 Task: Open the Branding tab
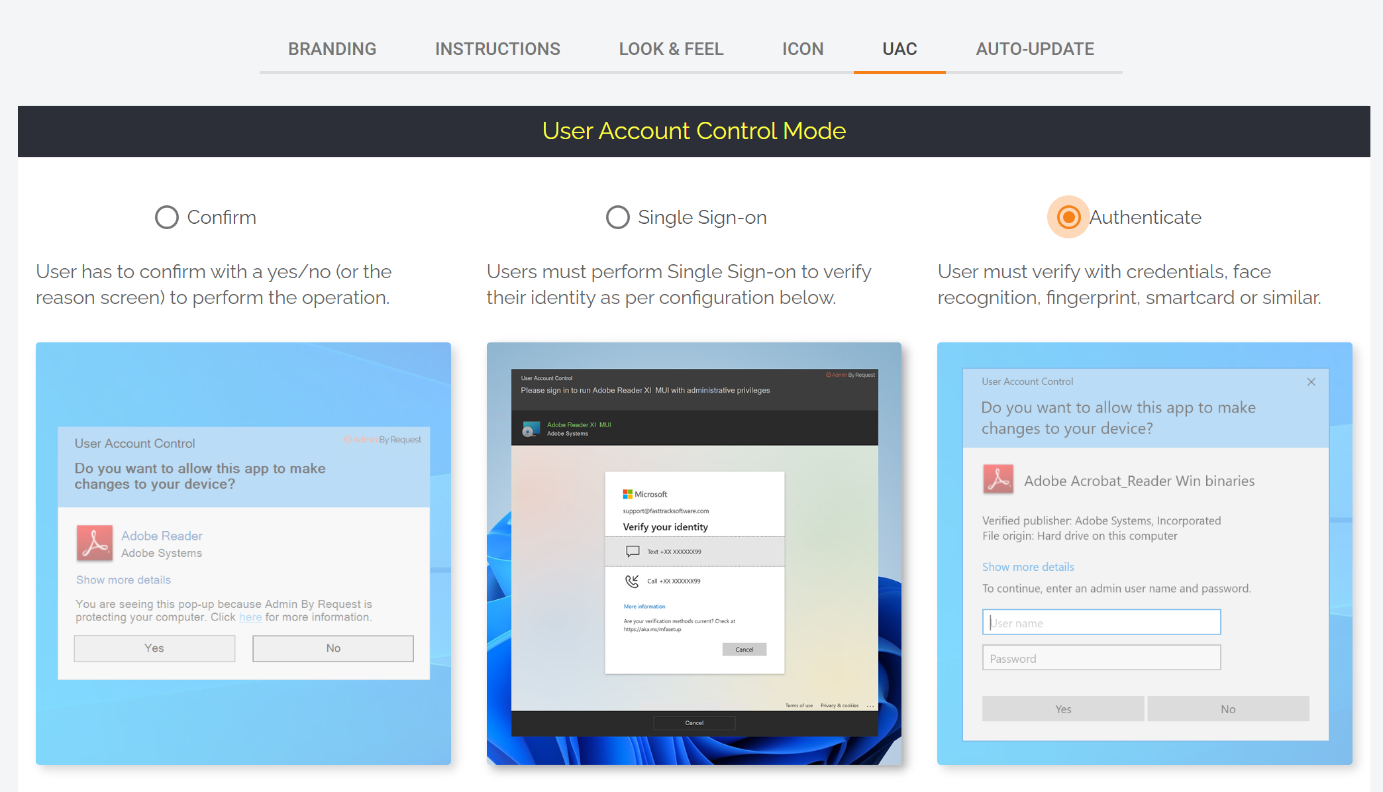[332, 49]
